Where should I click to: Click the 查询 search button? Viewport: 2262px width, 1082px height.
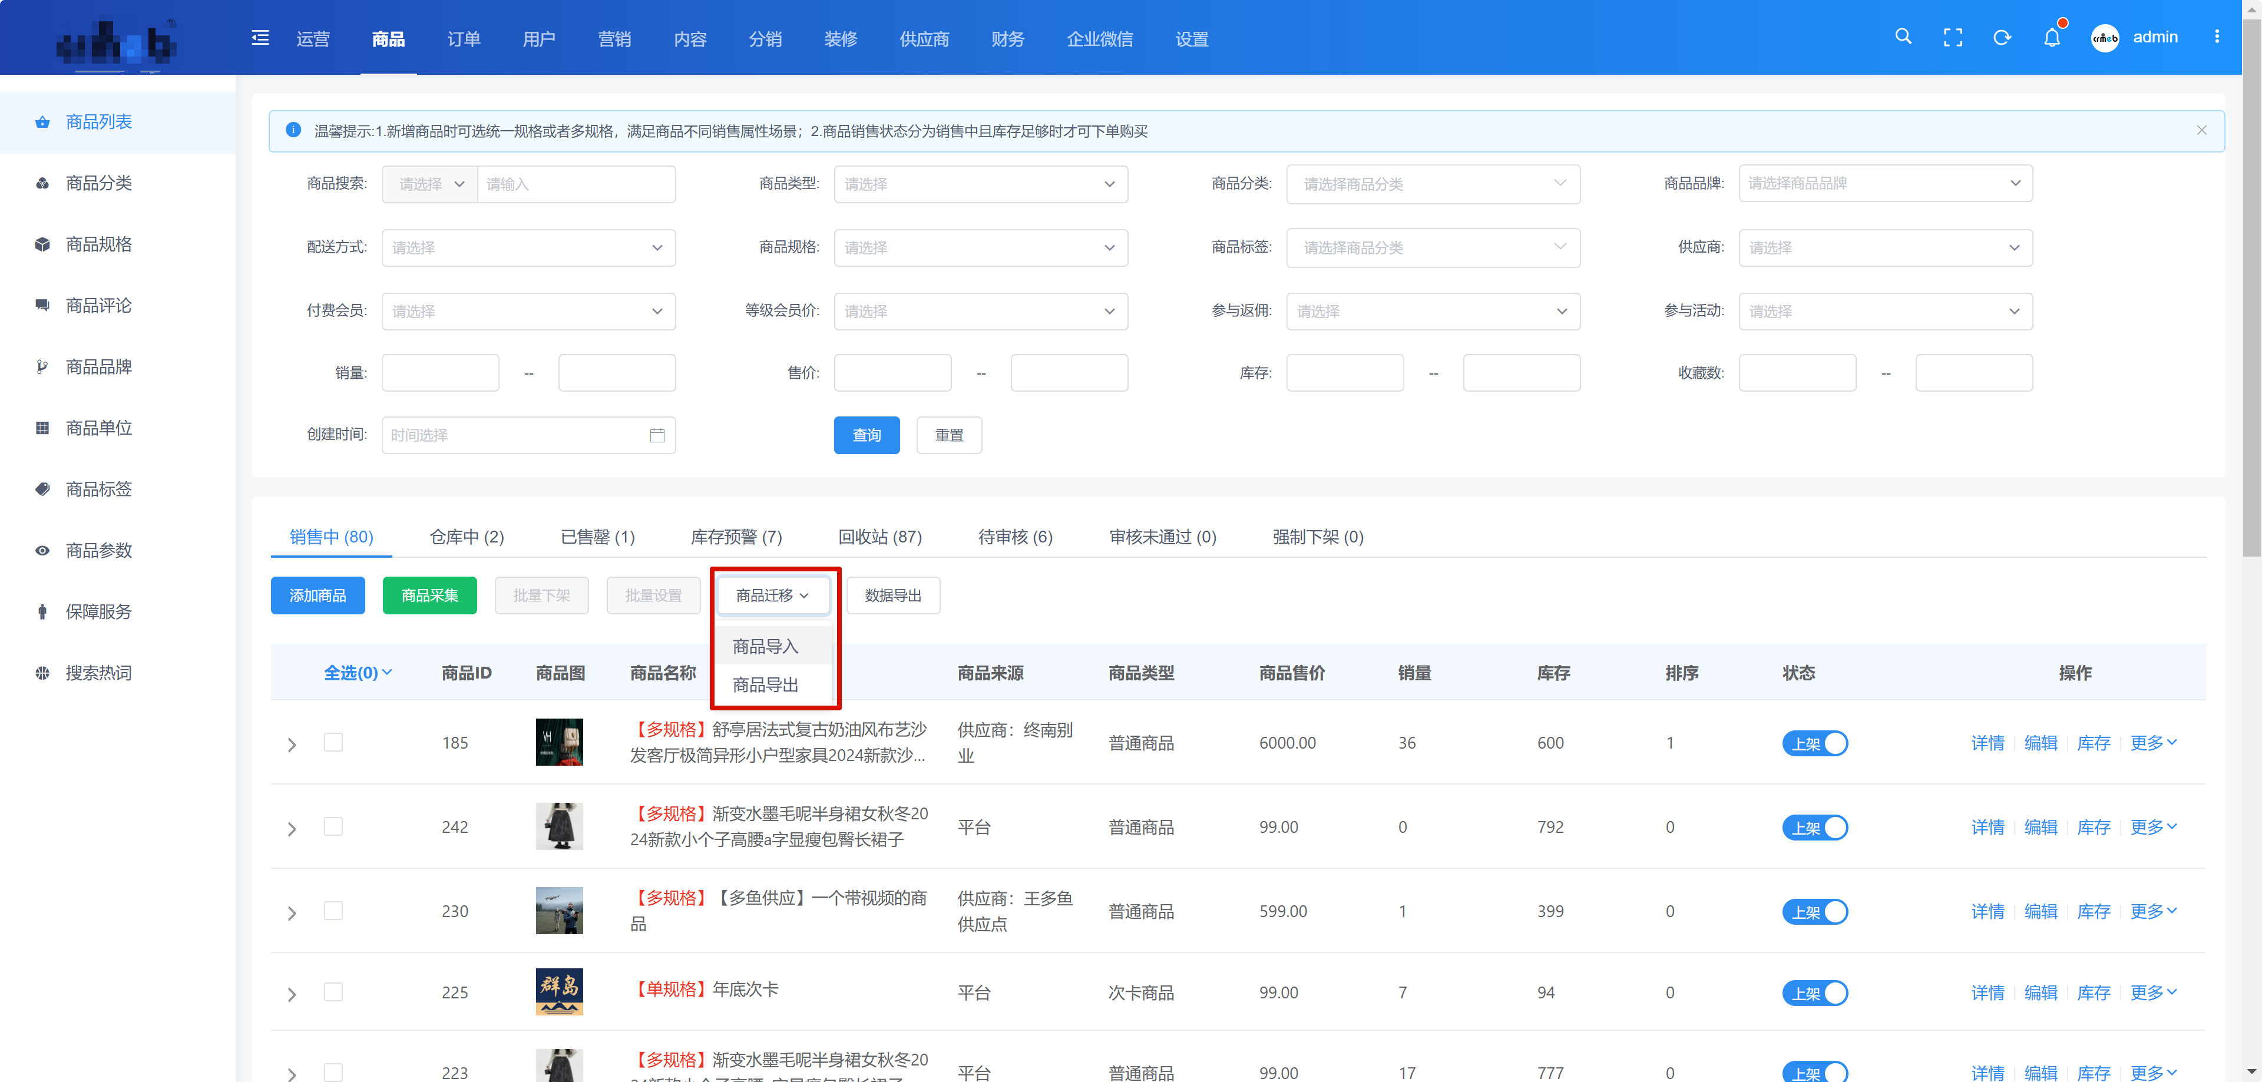click(866, 436)
